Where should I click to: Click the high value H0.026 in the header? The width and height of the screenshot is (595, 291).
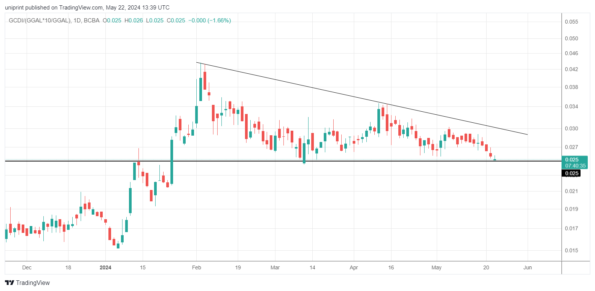(133, 21)
